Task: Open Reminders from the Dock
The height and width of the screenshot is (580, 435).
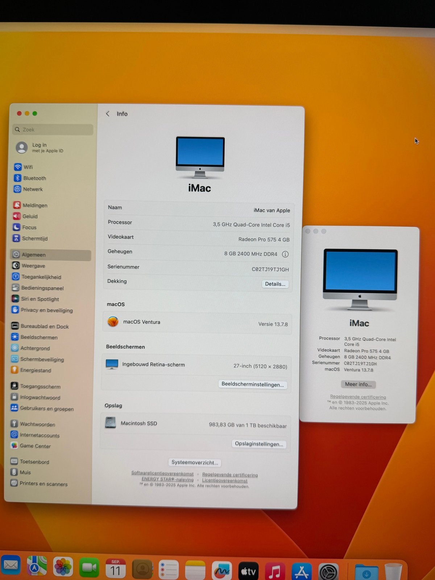Action: [169, 570]
